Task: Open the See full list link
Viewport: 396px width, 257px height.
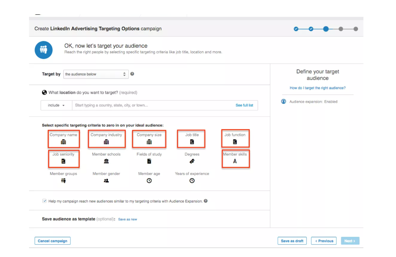Action: click(244, 105)
